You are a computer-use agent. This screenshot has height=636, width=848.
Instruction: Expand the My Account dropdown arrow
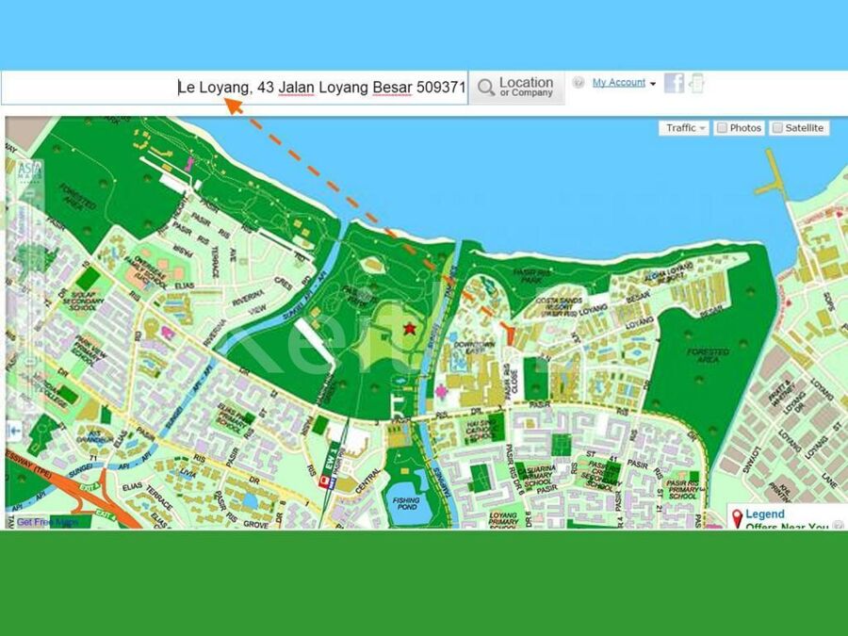[x=653, y=84]
